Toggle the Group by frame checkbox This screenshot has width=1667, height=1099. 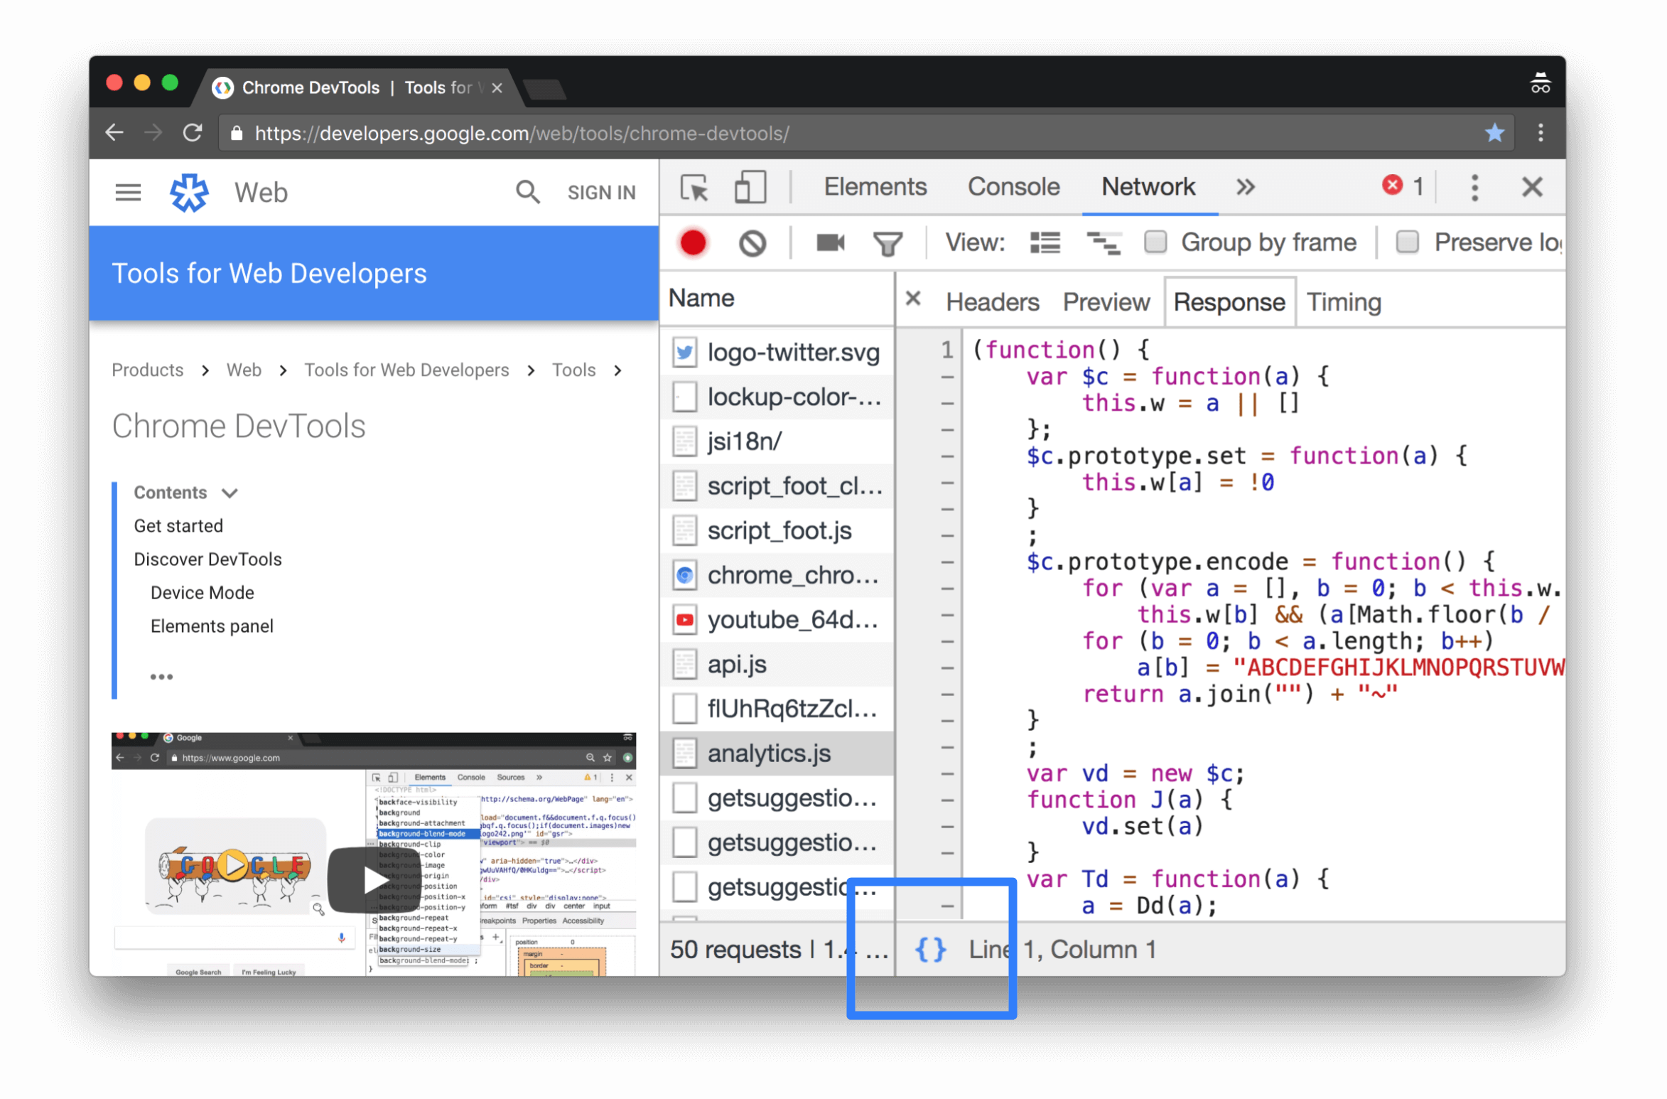click(1153, 242)
